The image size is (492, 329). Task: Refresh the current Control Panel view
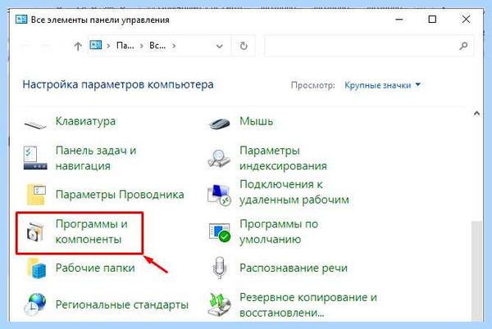[244, 46]
